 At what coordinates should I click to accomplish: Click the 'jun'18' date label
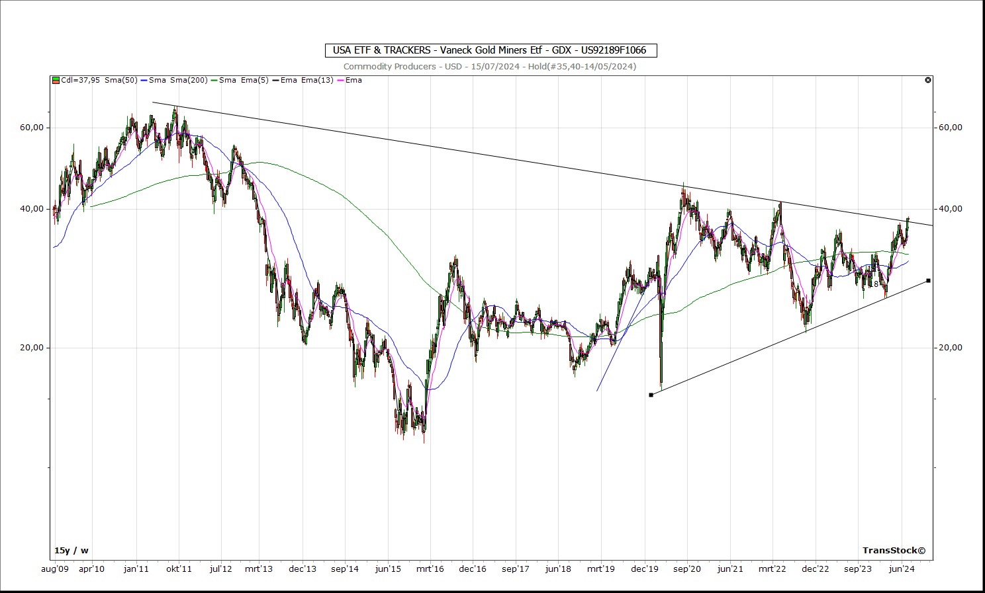click(558, 569)
